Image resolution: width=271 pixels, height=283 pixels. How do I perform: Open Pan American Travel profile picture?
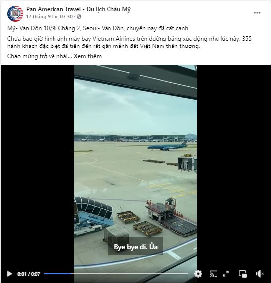15,14
